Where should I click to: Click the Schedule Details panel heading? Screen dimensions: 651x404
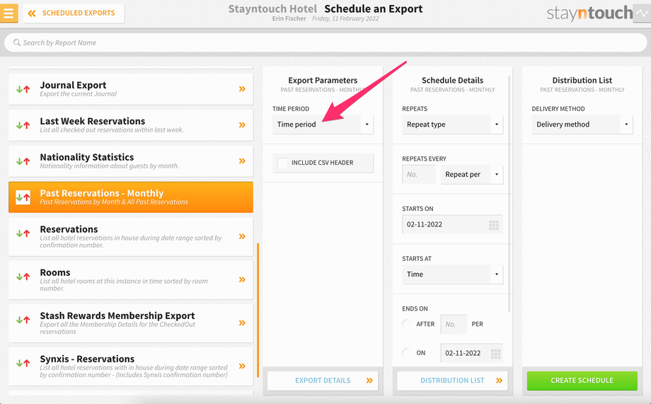pos(453,81)
